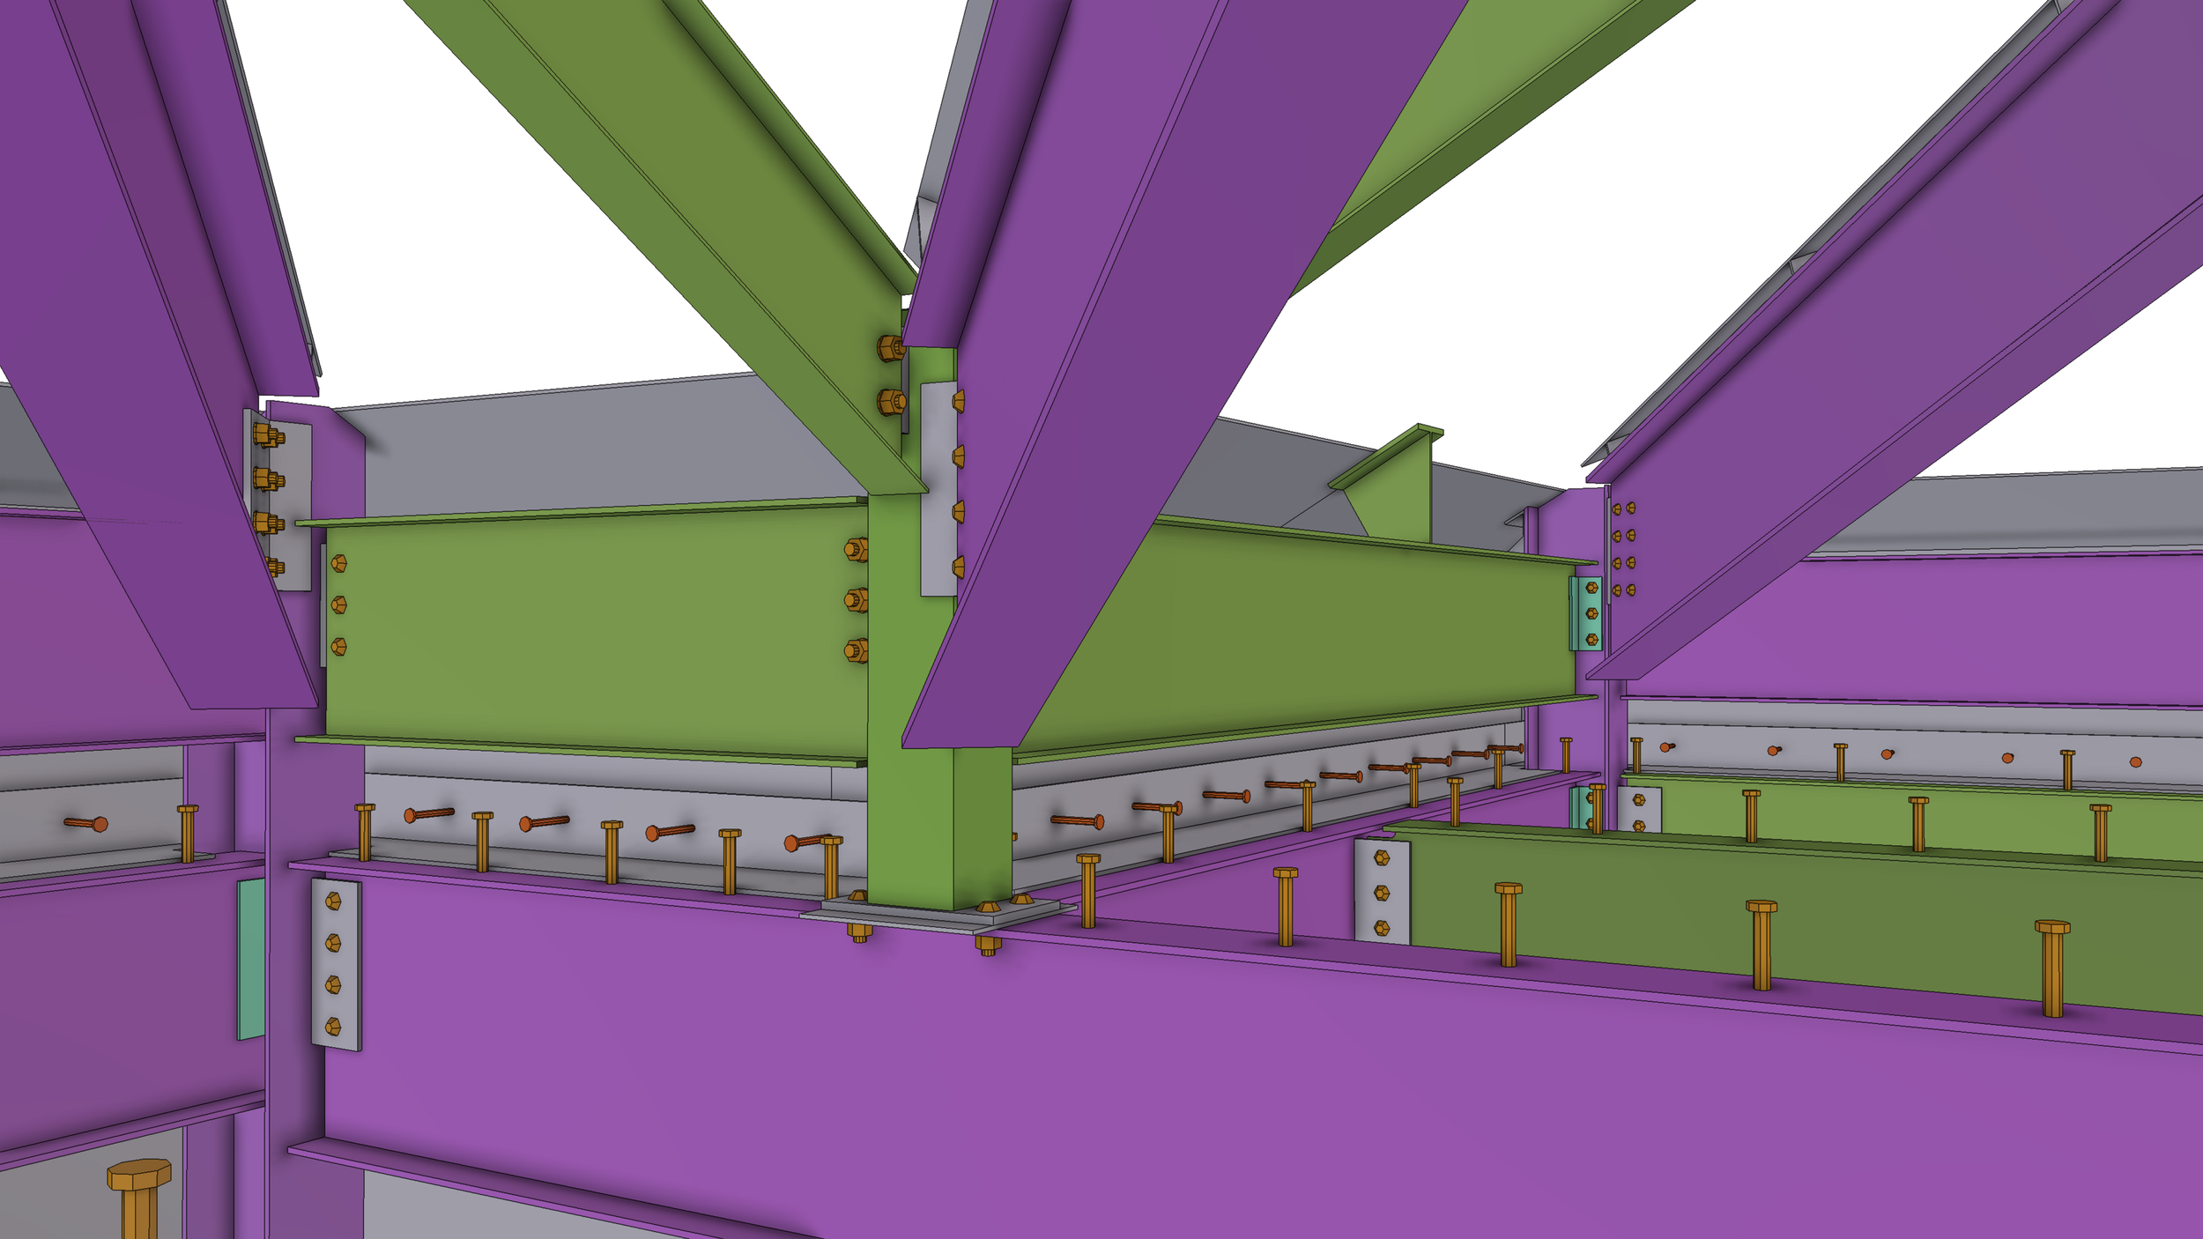Select the teal end plate on right green beam
The image size is (2203, 1239).
click(x=1585, y=613)
